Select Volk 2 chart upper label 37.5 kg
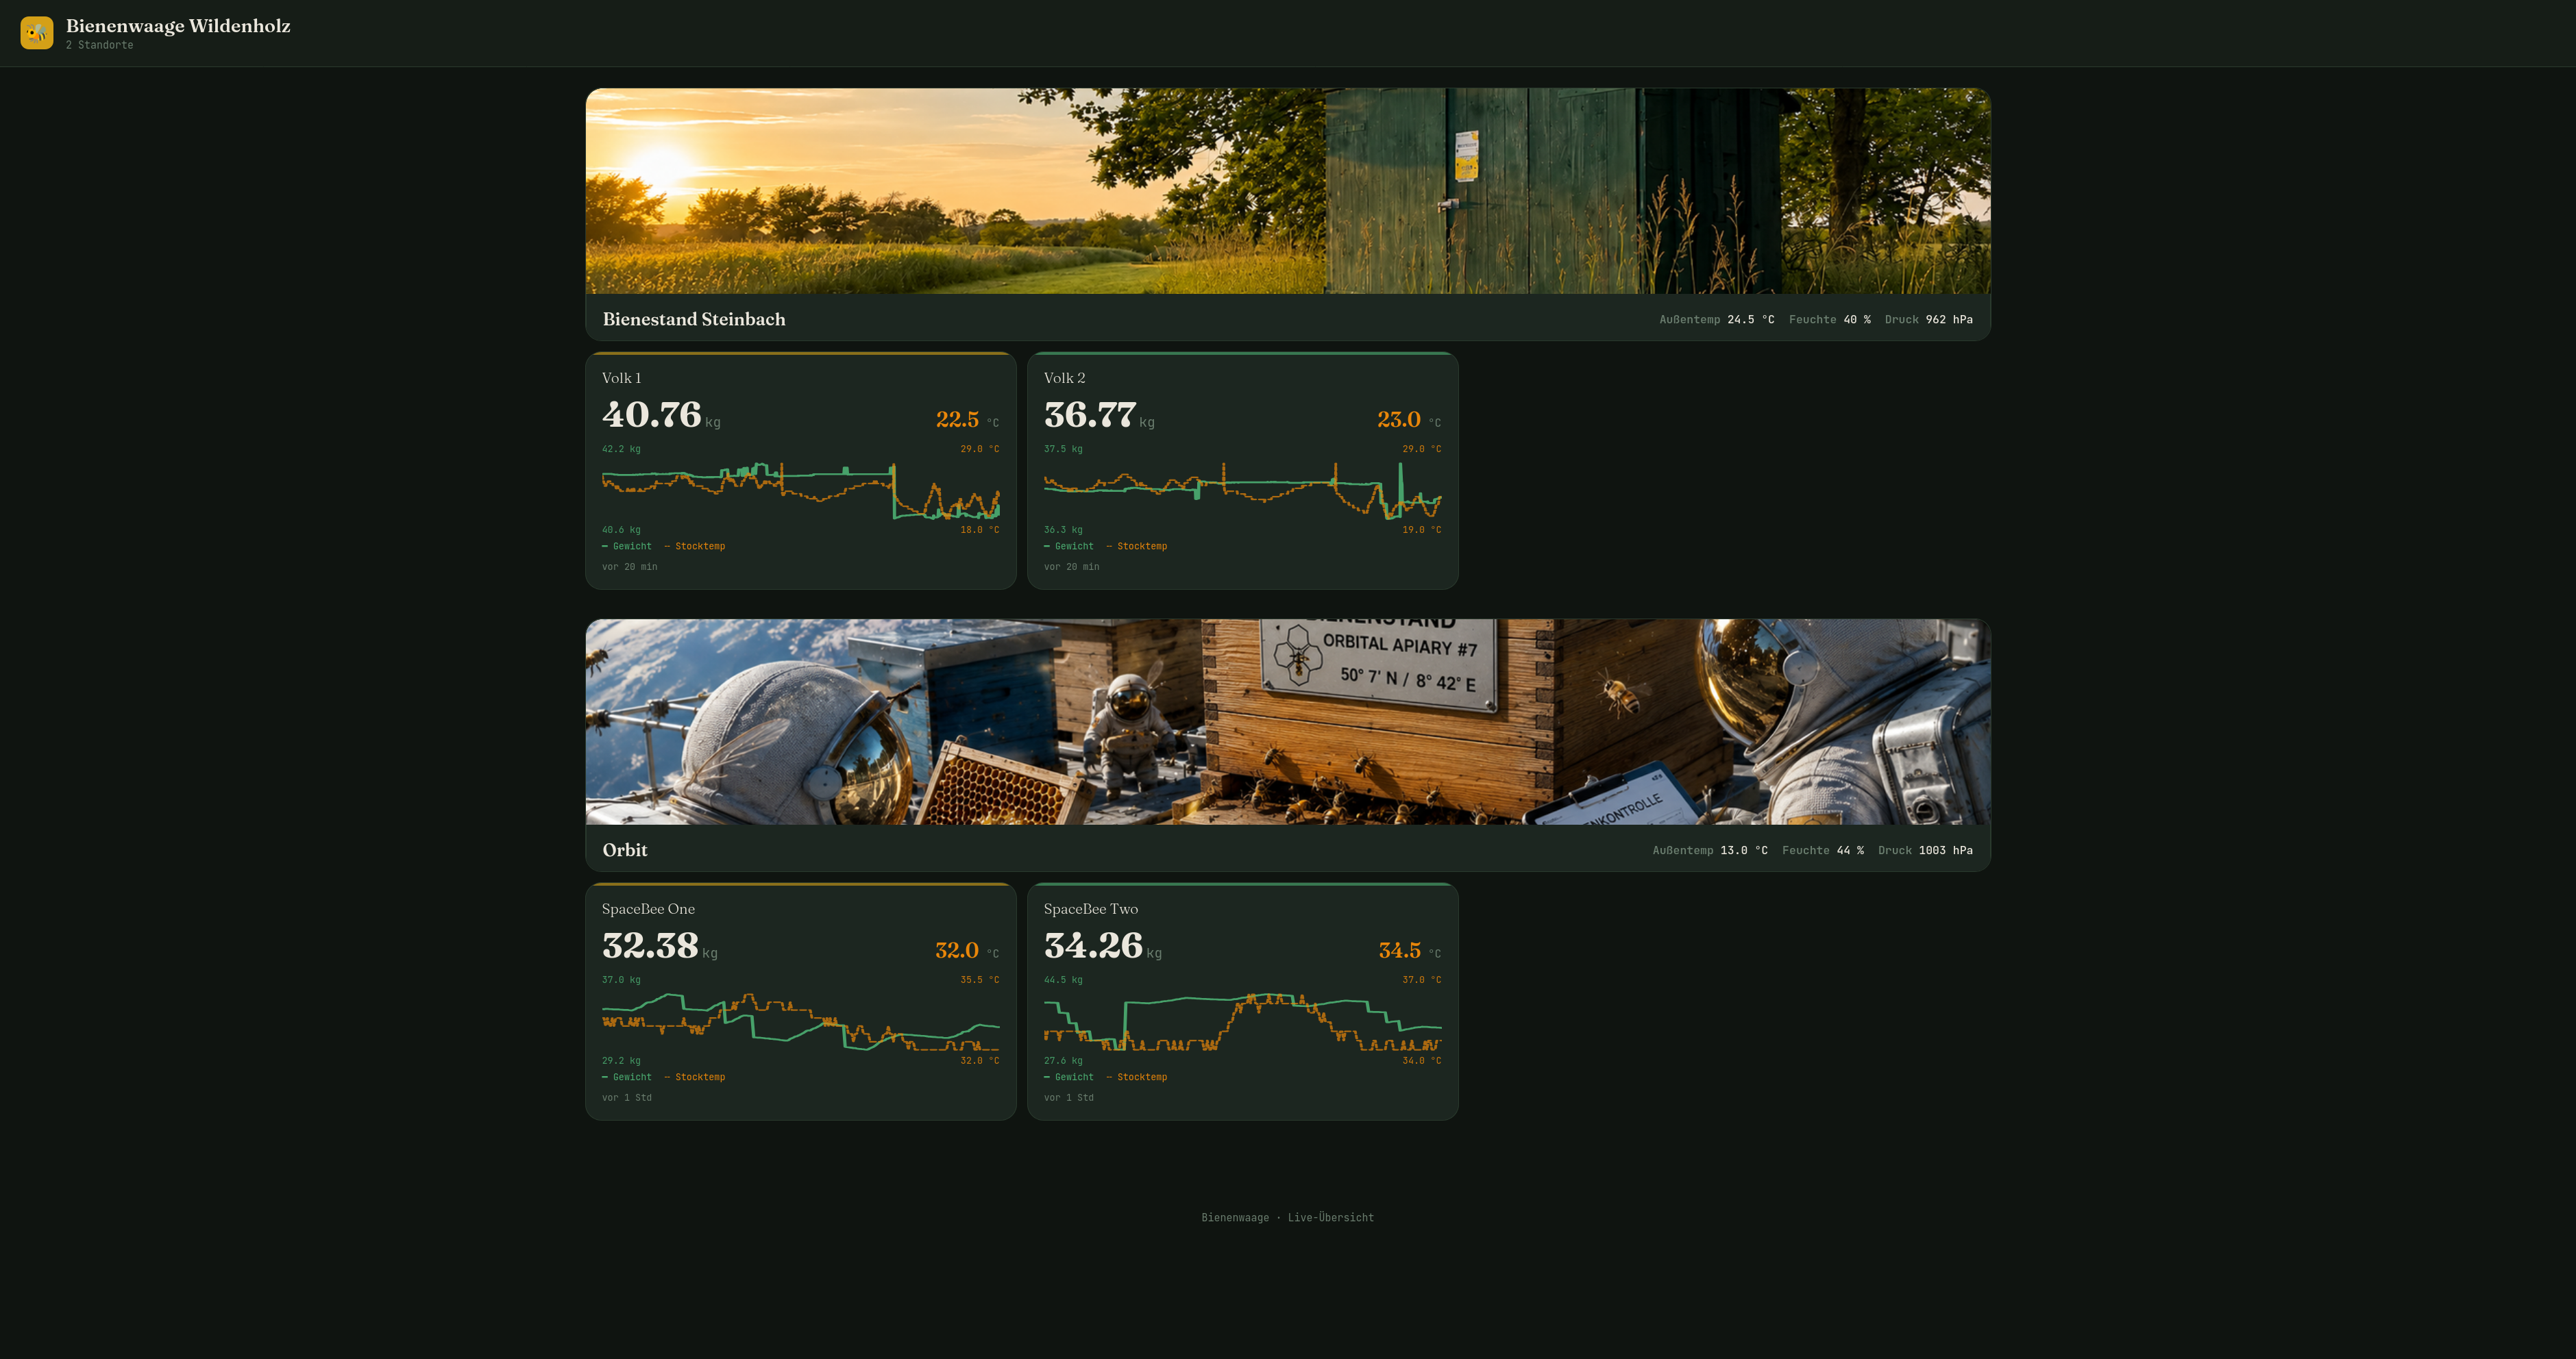 [1063, 449]
